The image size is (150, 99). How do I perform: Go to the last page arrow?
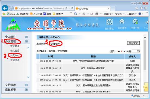click(124, 51)
